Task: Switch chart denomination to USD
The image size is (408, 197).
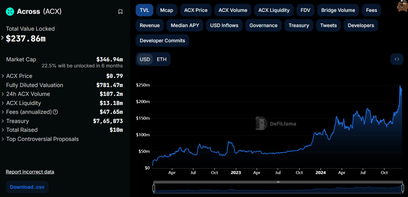Action: click(x=145, y=59)
